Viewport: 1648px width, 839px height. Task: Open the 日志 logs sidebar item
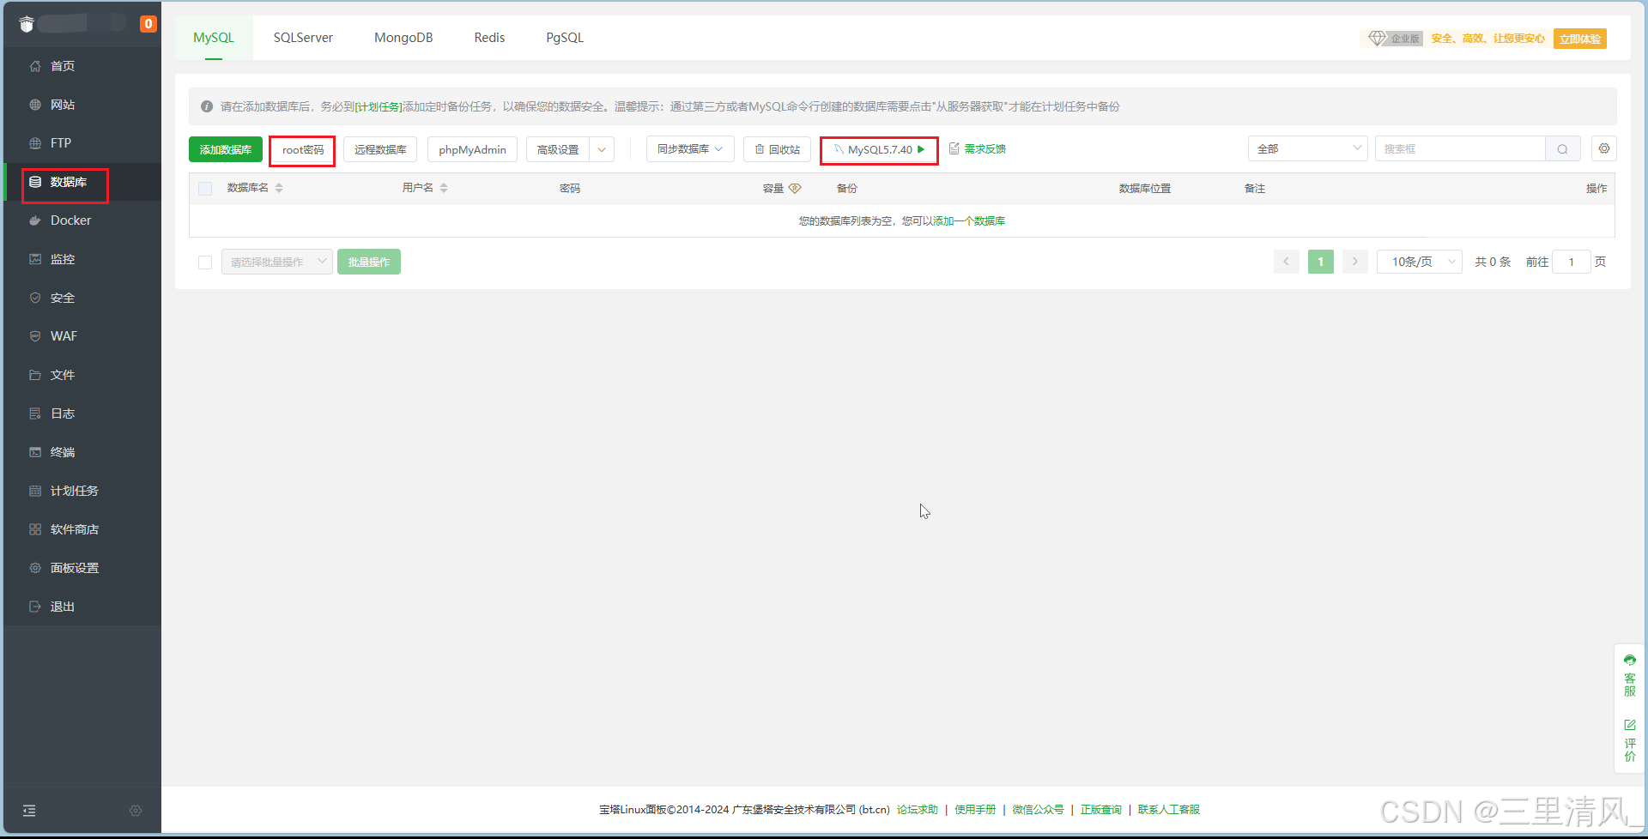[82, 413]
